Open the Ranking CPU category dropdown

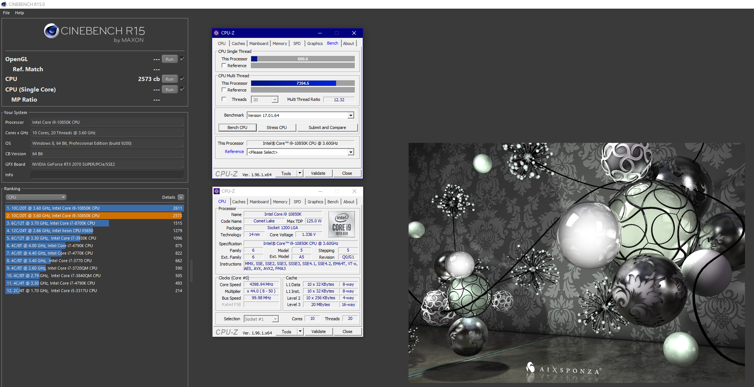(x=36, y=197)
